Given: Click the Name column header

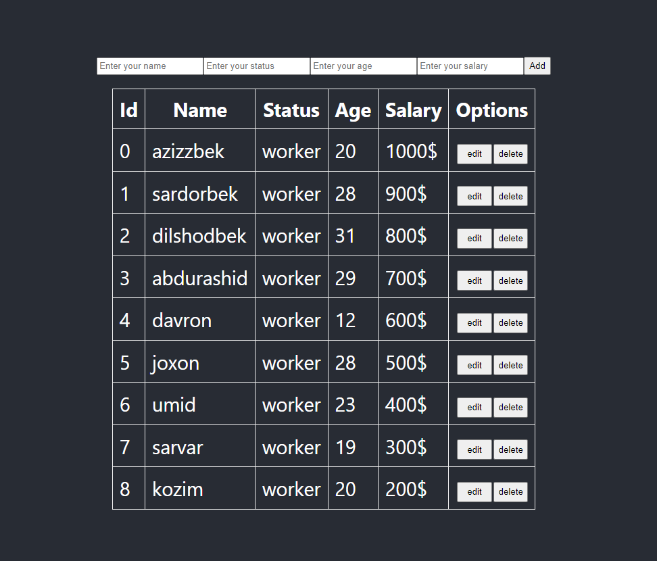Looking at the screenshot, I should pos(200,110).
